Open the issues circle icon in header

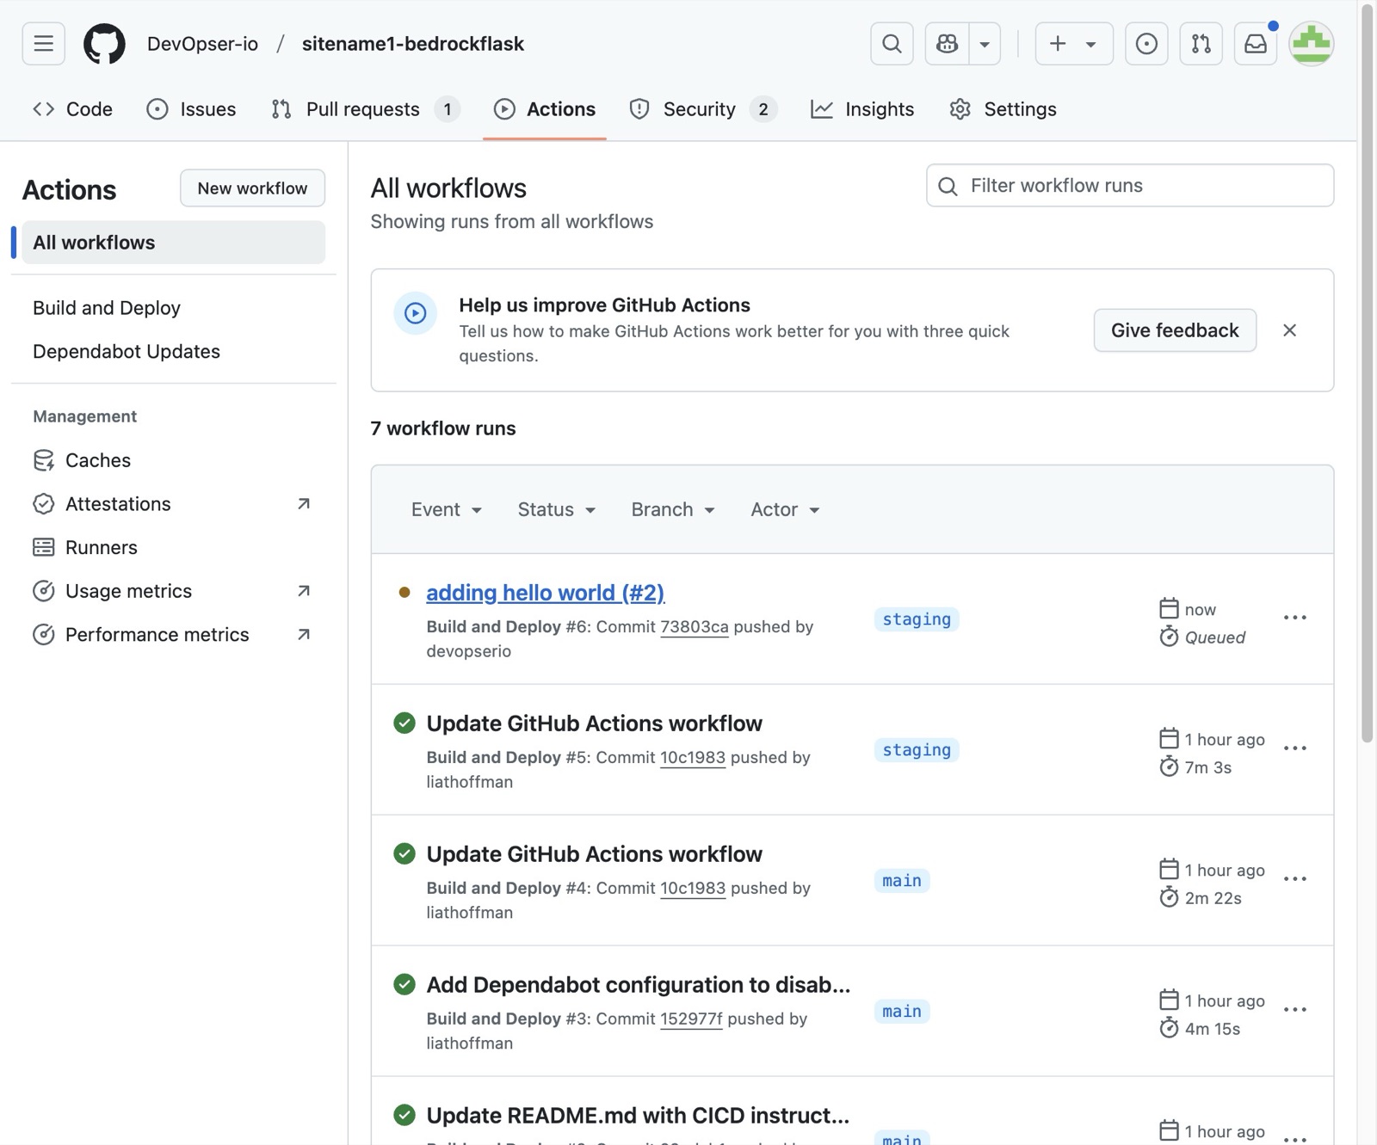1146,44
